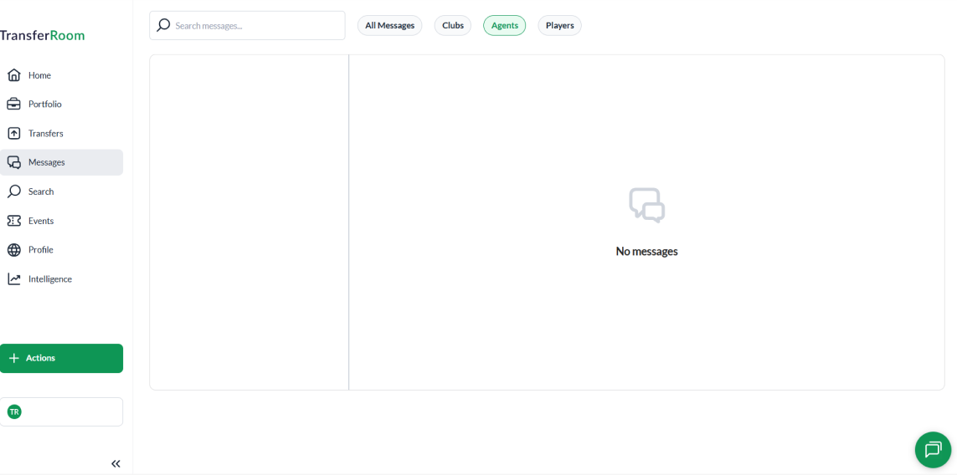Viewport: 957px width, 475px height.
Task: Click the Home house icon
Action: point(13,75)
